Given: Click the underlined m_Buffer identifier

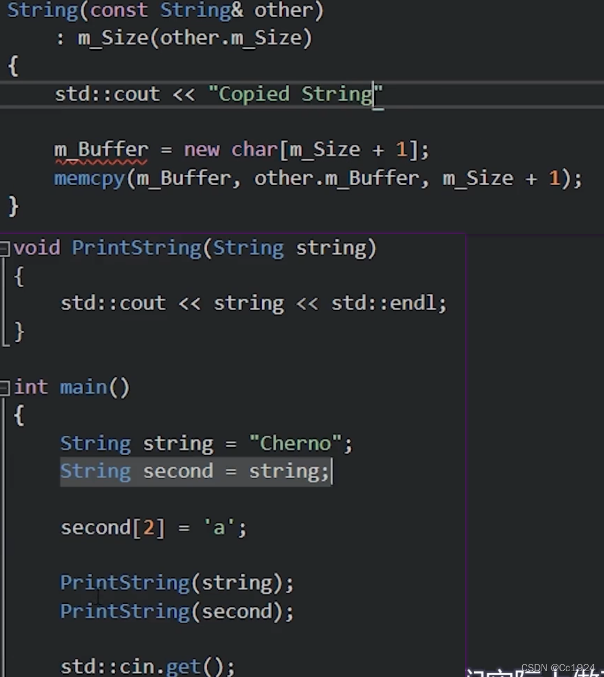Looking at the screenshot, I should [x=102, y=150].
